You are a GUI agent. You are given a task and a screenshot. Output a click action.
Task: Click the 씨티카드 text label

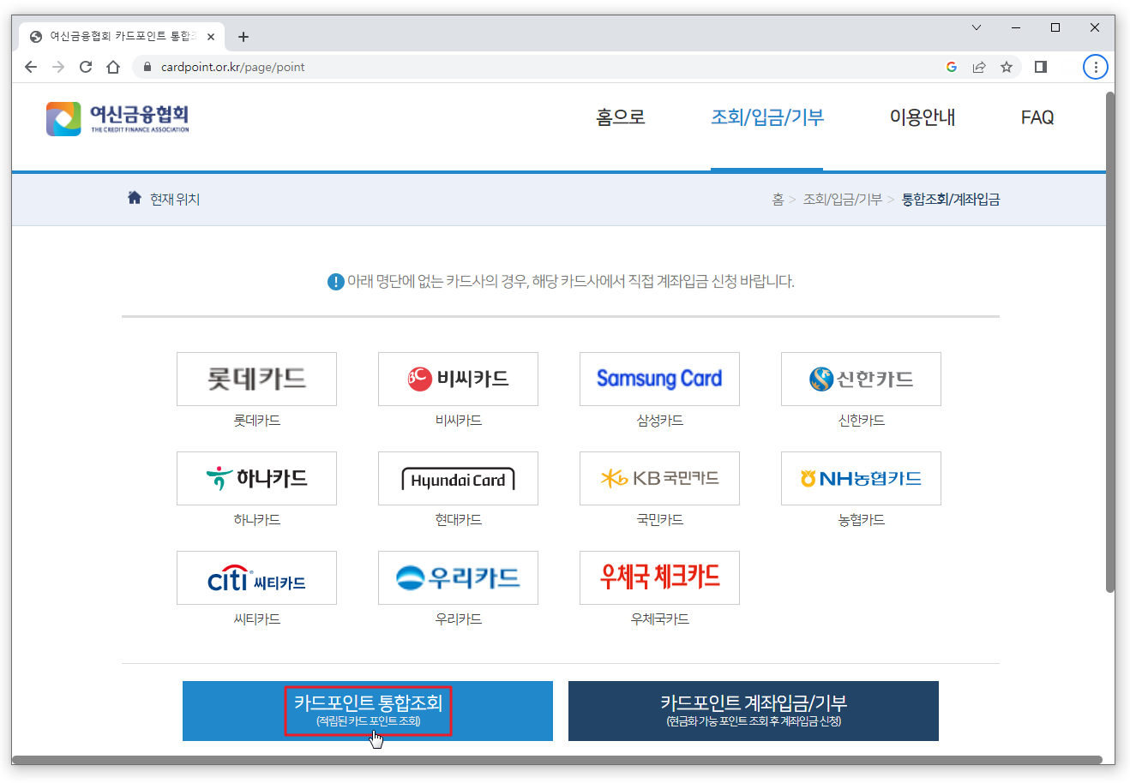click(x=256, y=619)
